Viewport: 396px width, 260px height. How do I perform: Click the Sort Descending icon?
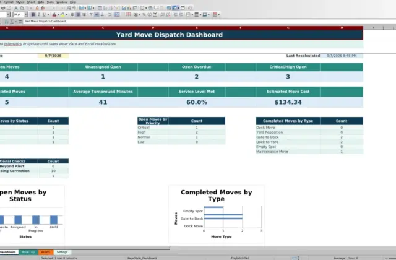tap(111, 8)
